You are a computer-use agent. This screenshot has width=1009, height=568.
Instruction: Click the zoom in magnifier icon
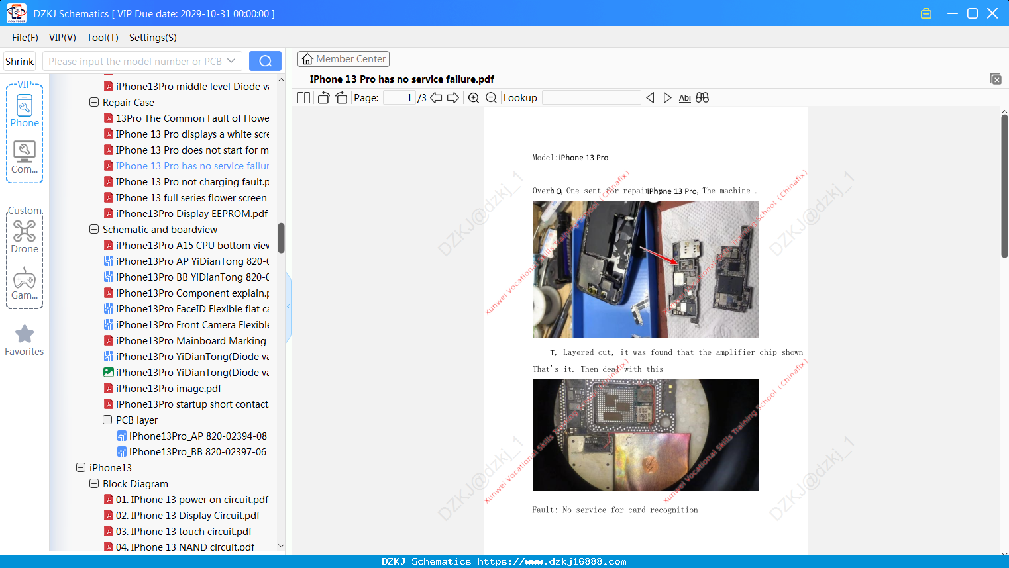point(474,98)
